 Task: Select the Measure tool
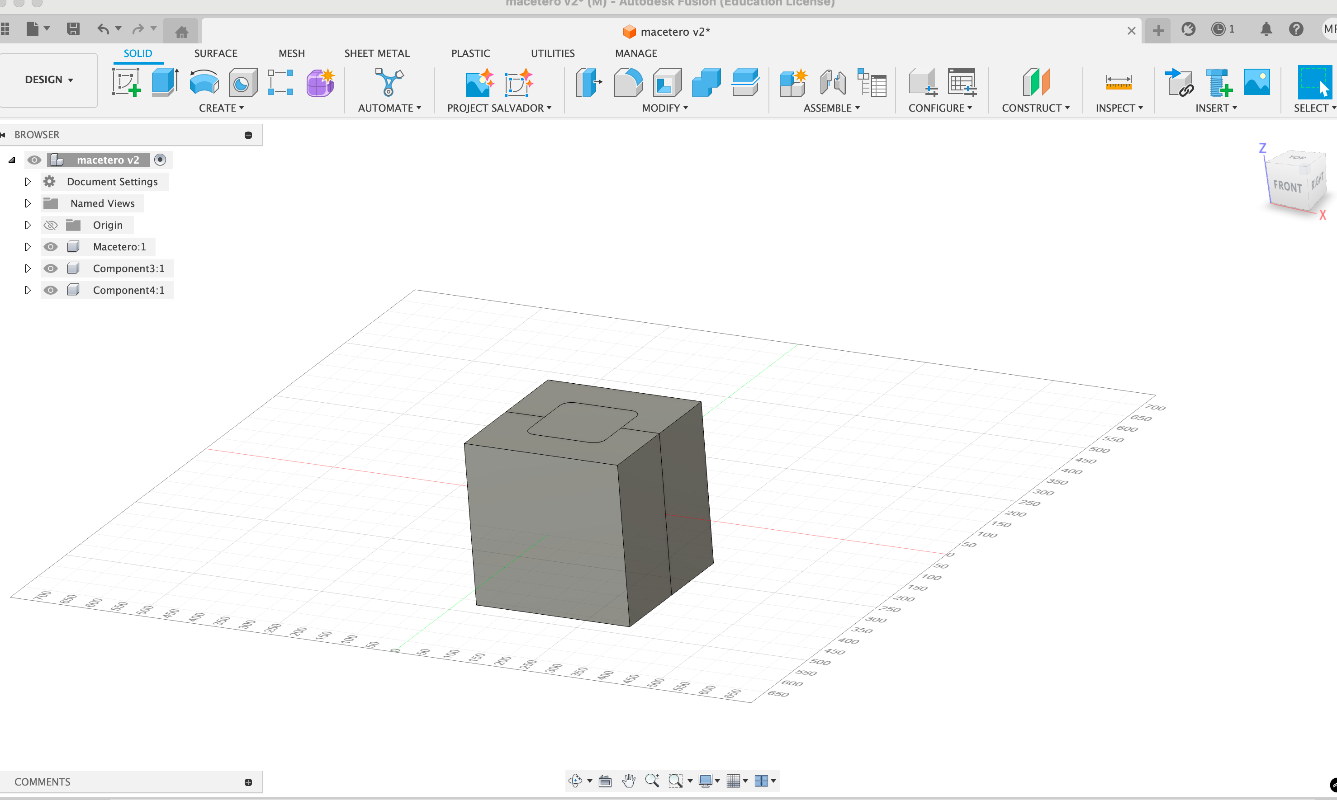click(x=1119, y=82)
